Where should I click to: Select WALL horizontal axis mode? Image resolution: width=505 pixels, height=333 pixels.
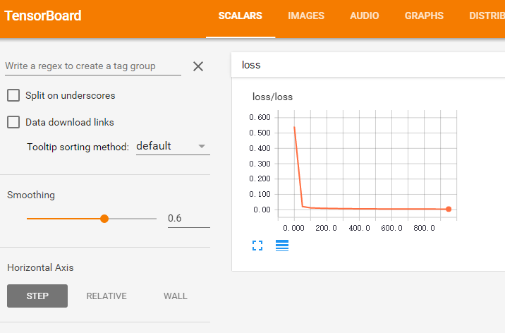pyautogui.click(x=176, y=296)
